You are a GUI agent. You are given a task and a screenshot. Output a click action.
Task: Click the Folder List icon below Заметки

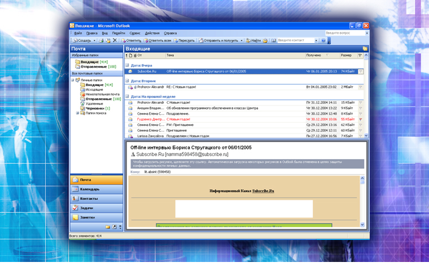tap(108, 227)
